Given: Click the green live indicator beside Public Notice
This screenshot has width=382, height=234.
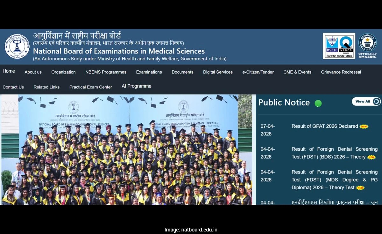Looking at the screenshot, I should (318, 103).
